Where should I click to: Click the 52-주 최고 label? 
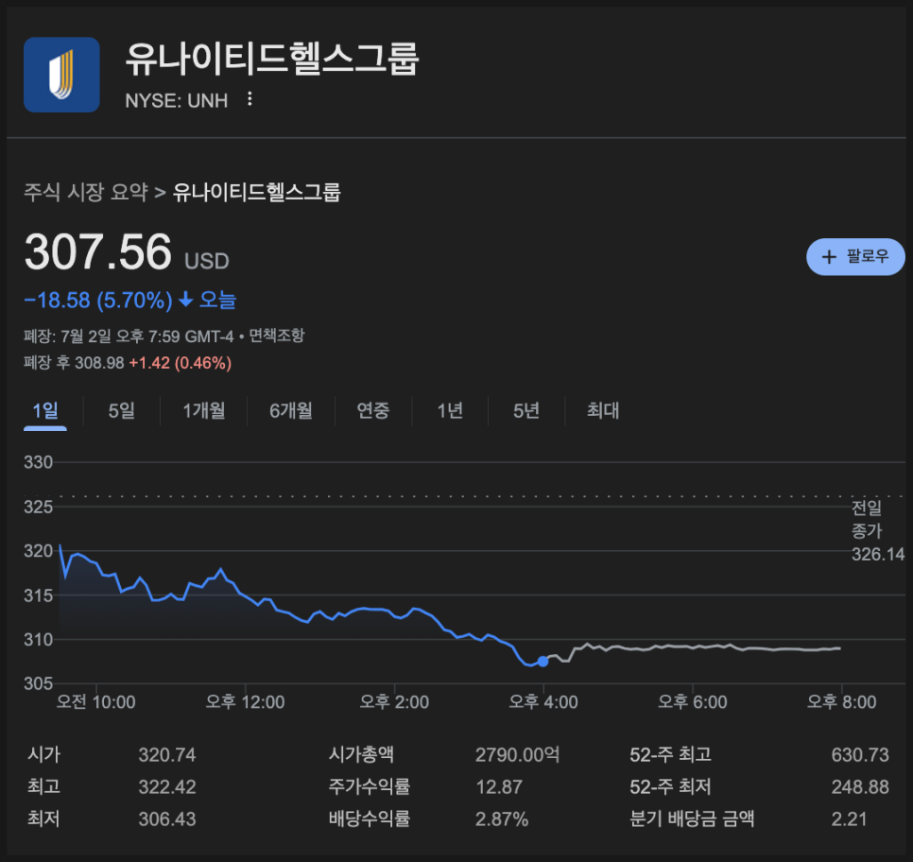click(x=670, y=755)
